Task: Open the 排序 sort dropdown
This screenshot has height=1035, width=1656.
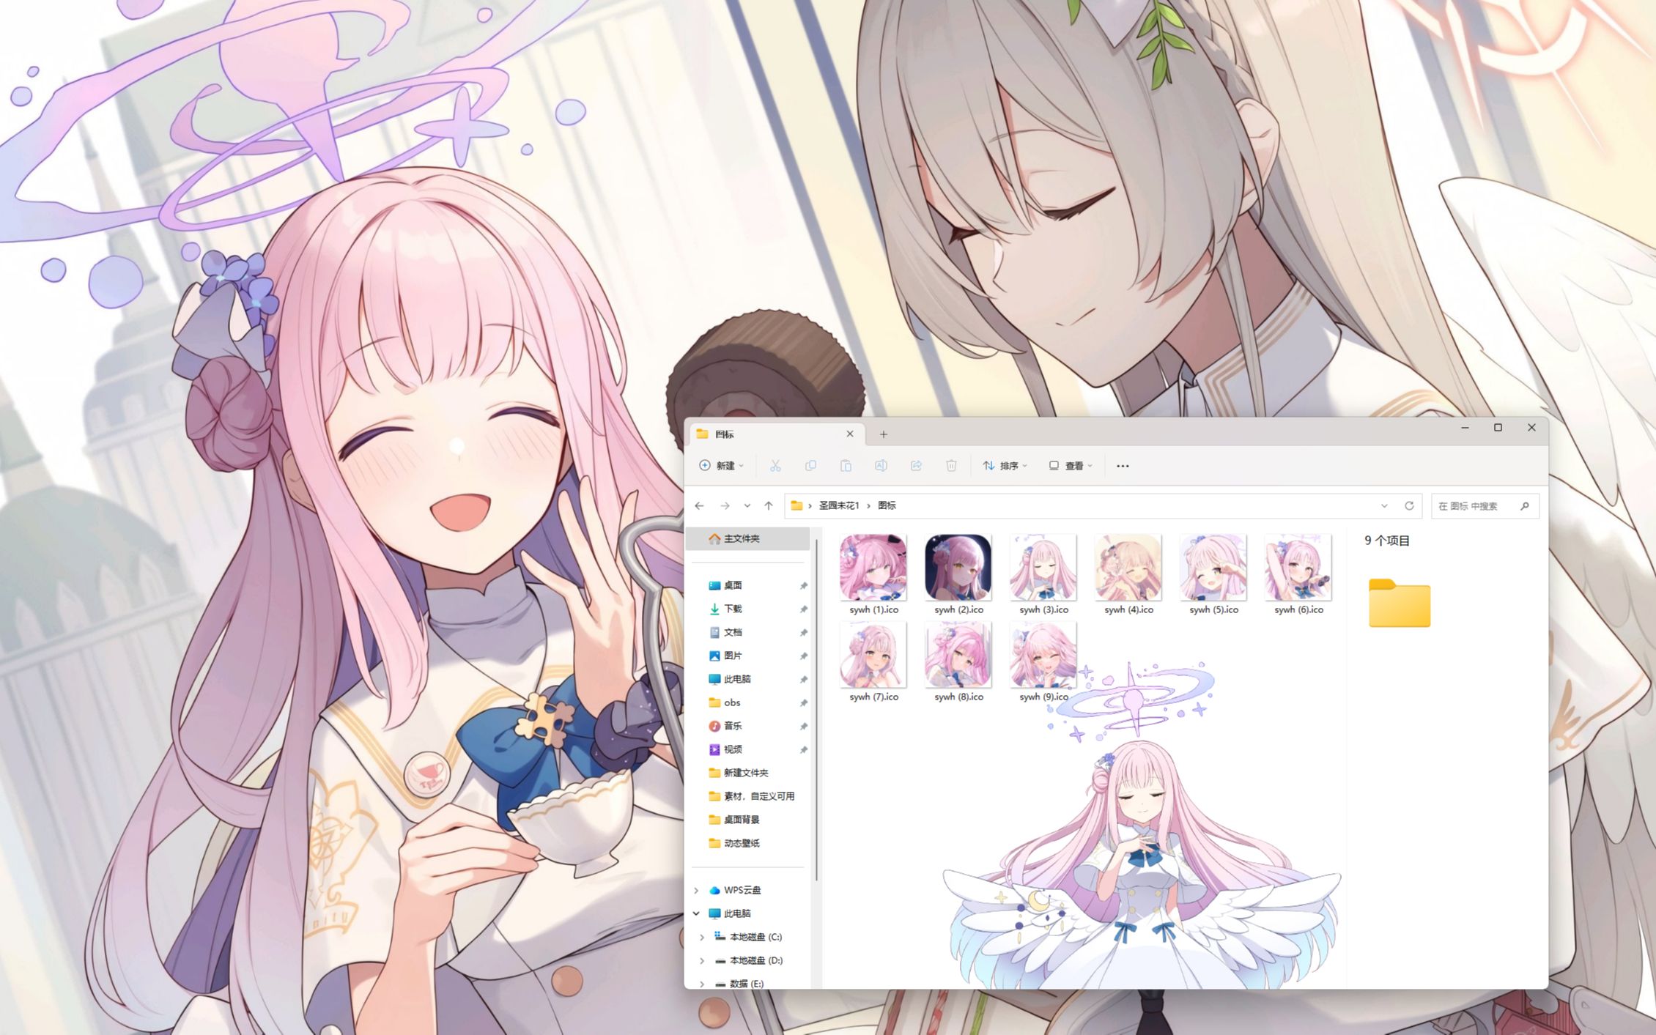Action: (1005, 466)
